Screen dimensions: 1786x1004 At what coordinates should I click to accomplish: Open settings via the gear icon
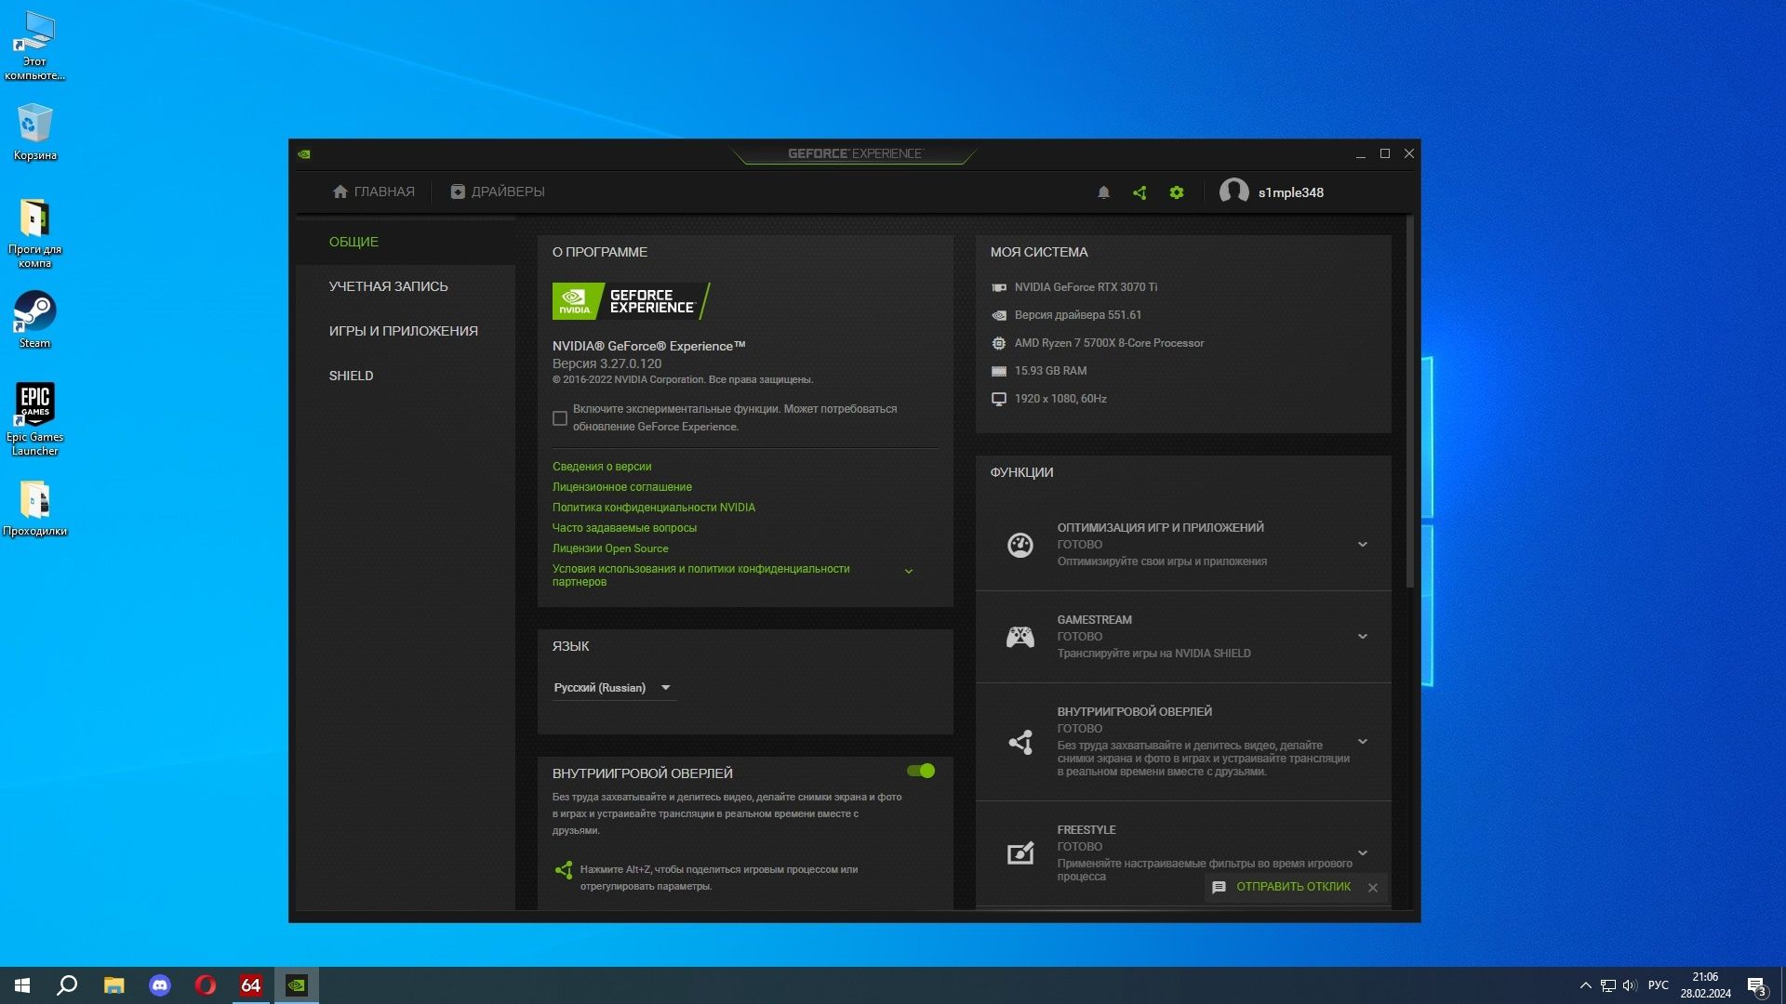pyautogui.click(x=1177, y=192)
